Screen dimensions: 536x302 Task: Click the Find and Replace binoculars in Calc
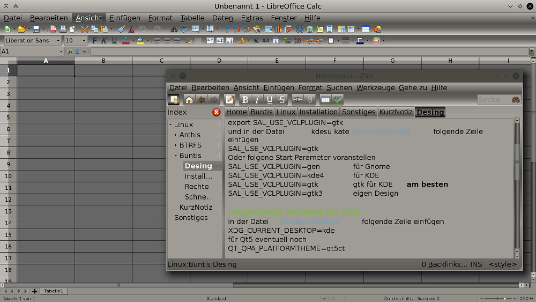coord(174,29)
